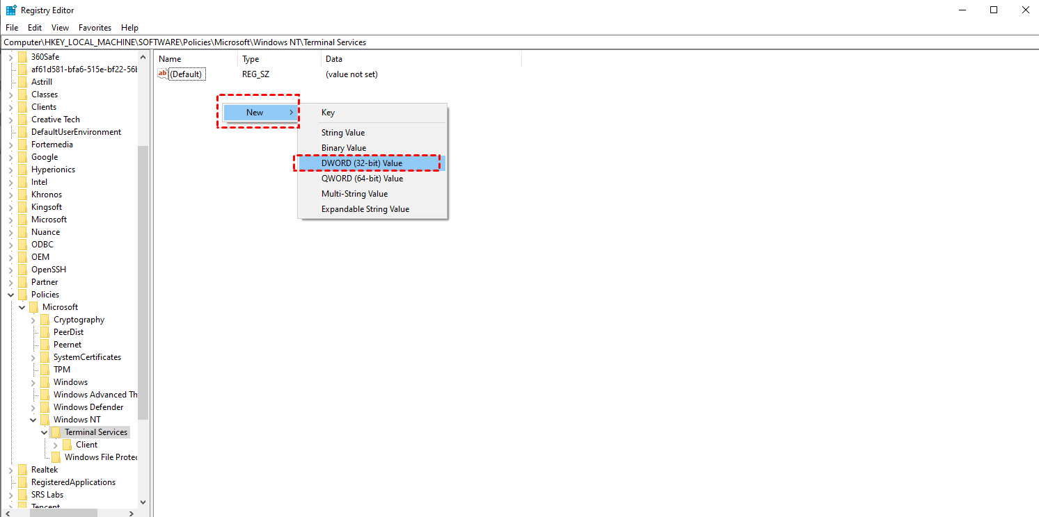Select the (Default) value name

click(187, 74)
